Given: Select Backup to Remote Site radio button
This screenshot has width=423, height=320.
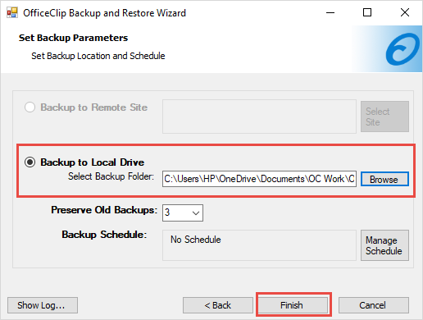Looking at the screenshot, I should coord(30,107).
